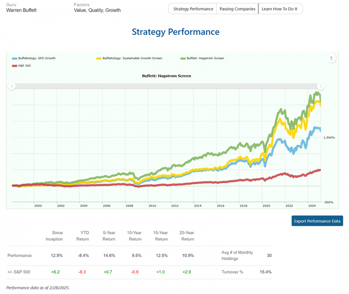Click the Warren Buffett guru name
Screen dimensions: 349x294
point(21,10)
